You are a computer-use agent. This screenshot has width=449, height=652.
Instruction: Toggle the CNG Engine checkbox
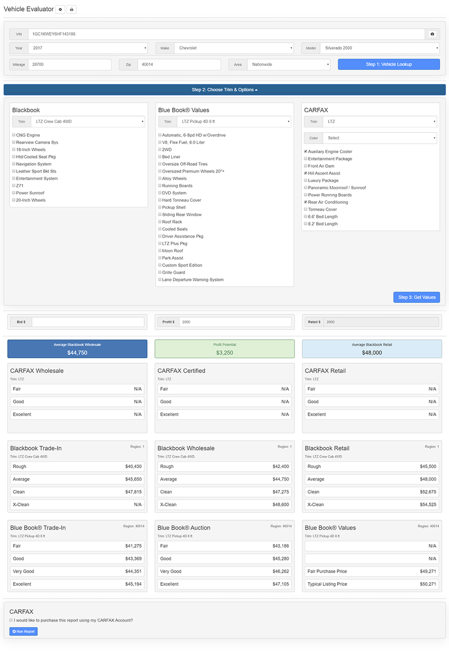tap(14, 135)
